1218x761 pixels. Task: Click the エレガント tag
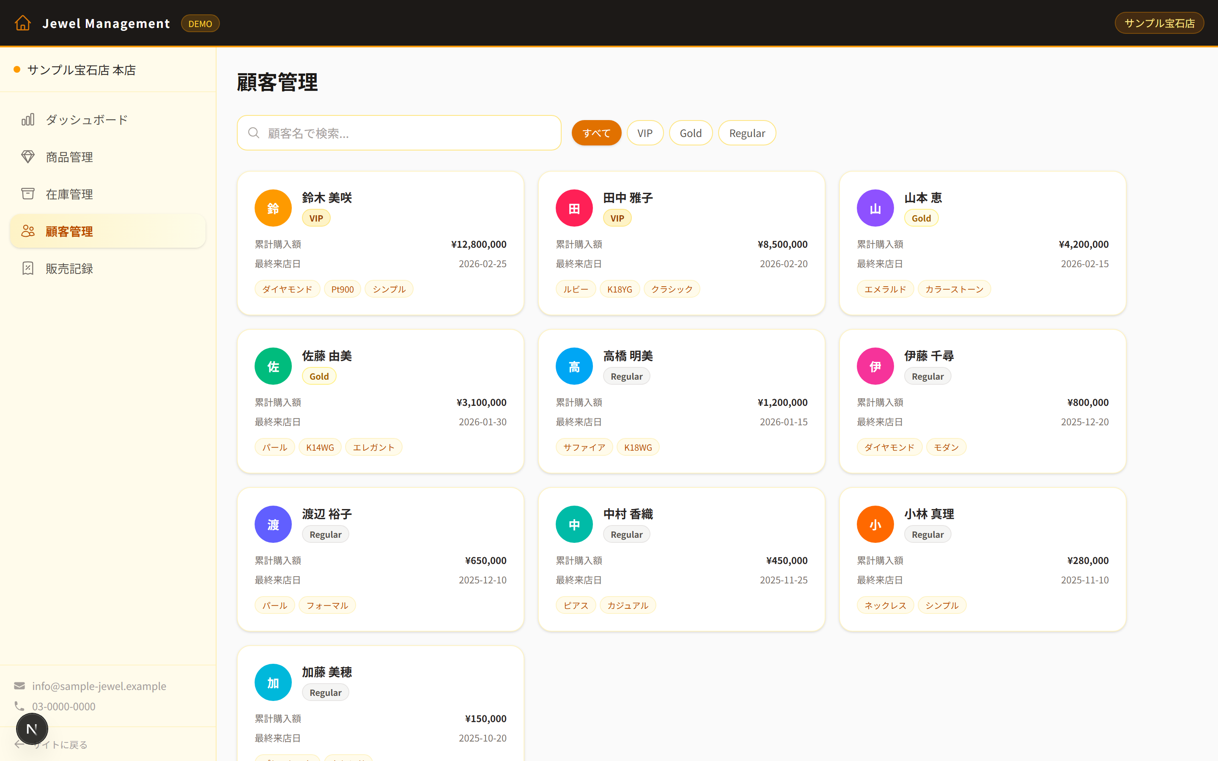(x=373, y=447)
